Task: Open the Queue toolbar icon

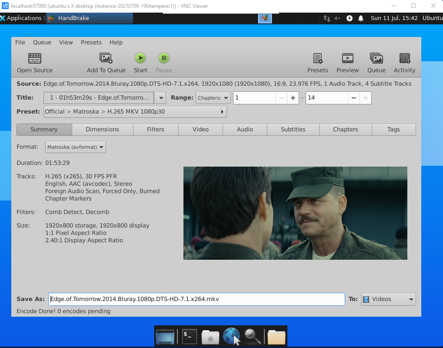Action: (376, 58)
